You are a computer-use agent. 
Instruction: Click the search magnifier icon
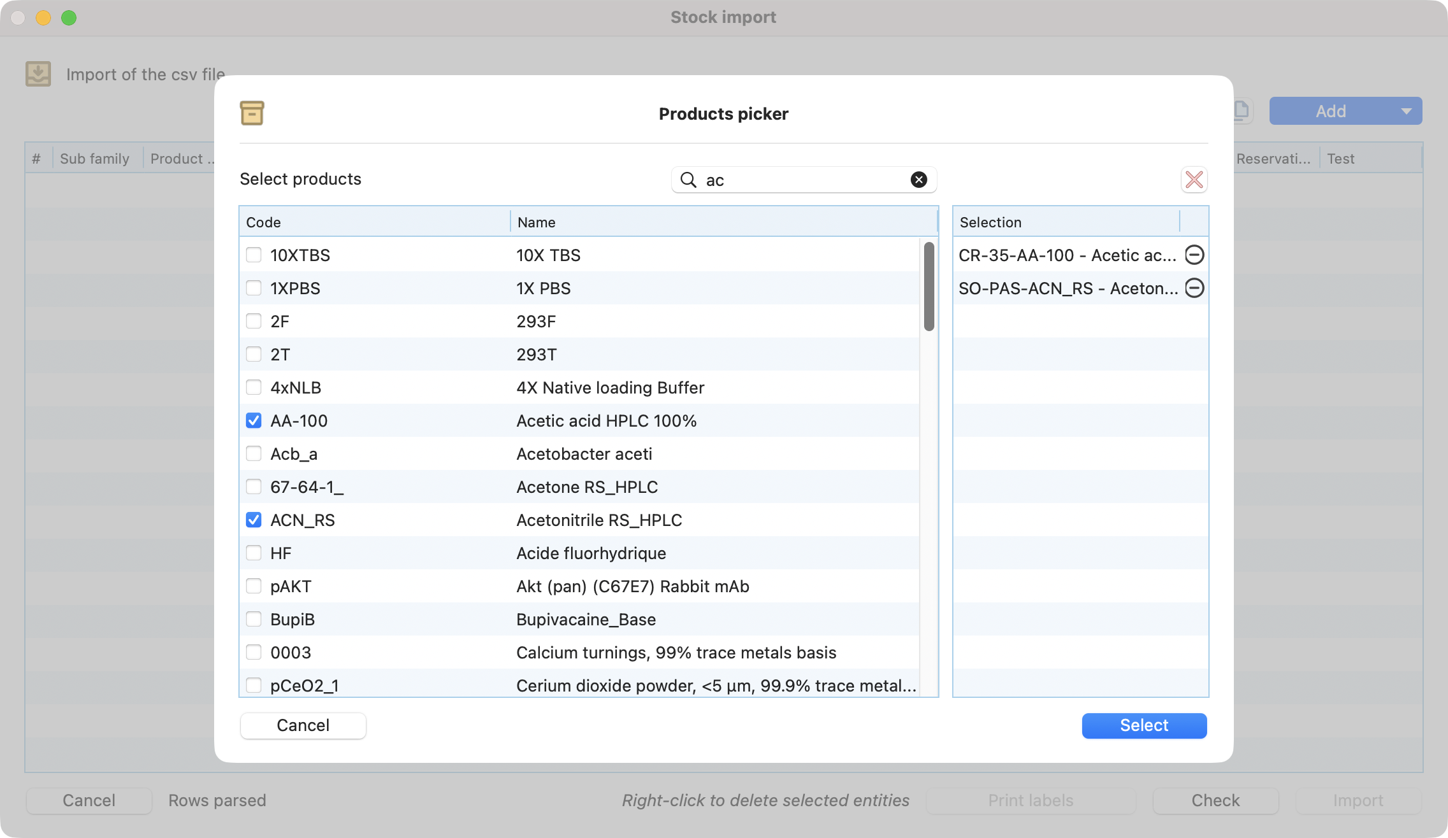688,180
